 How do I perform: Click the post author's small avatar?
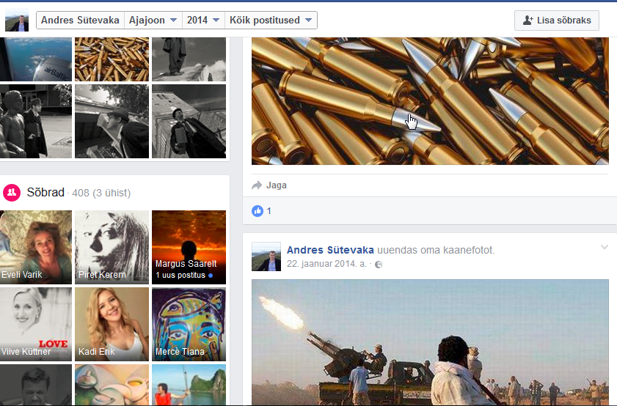point(266,256)
